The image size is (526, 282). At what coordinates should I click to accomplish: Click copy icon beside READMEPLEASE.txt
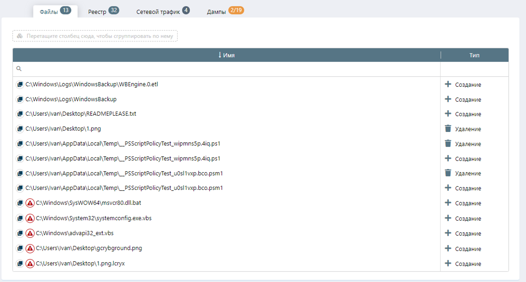[x=20, y=114]
